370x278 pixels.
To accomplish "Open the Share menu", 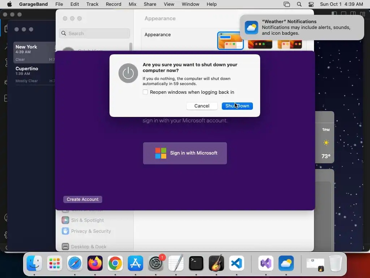I will pos(150,4).
